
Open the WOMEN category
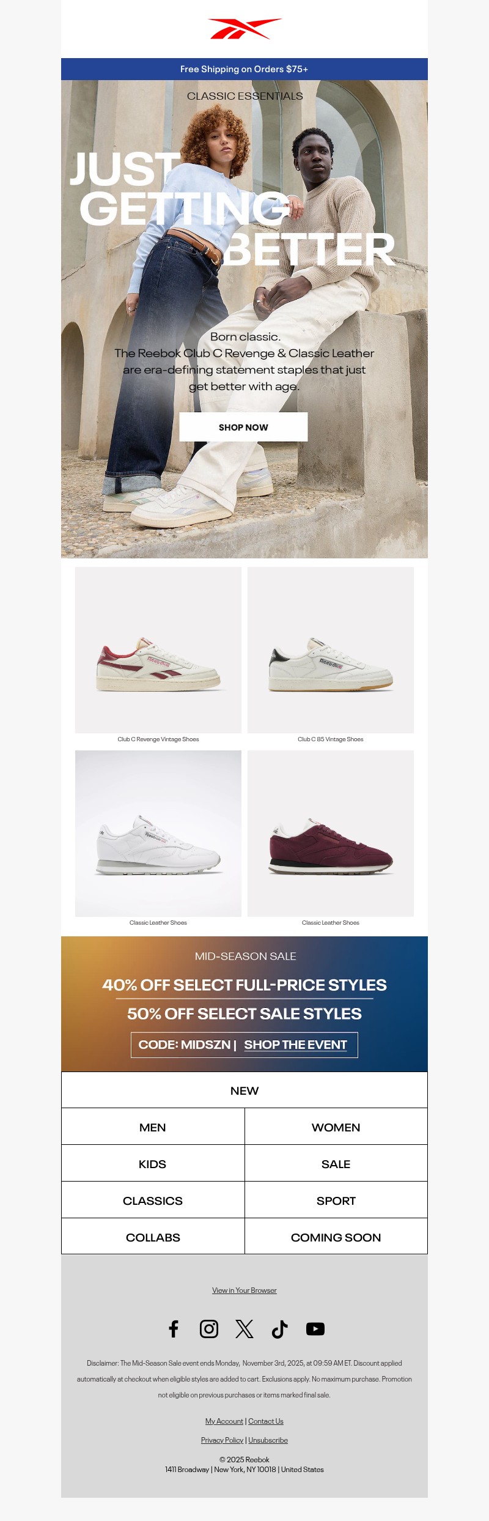(336, 1127)
